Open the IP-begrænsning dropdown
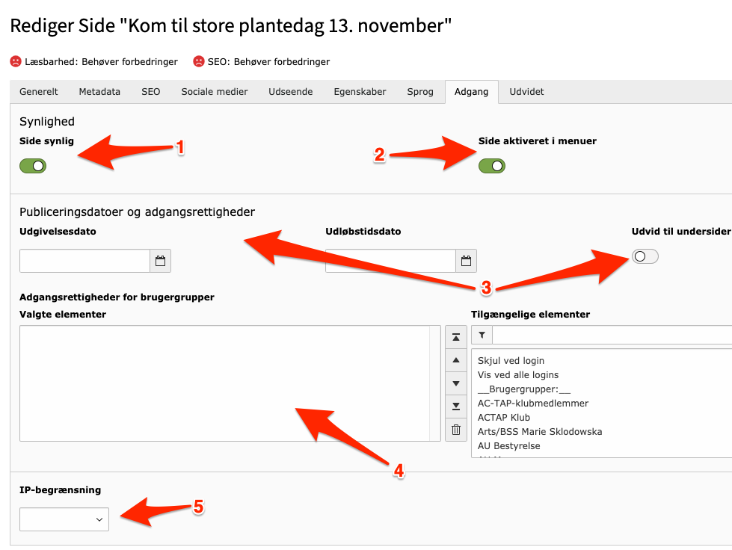 click(x=64, y=519)
